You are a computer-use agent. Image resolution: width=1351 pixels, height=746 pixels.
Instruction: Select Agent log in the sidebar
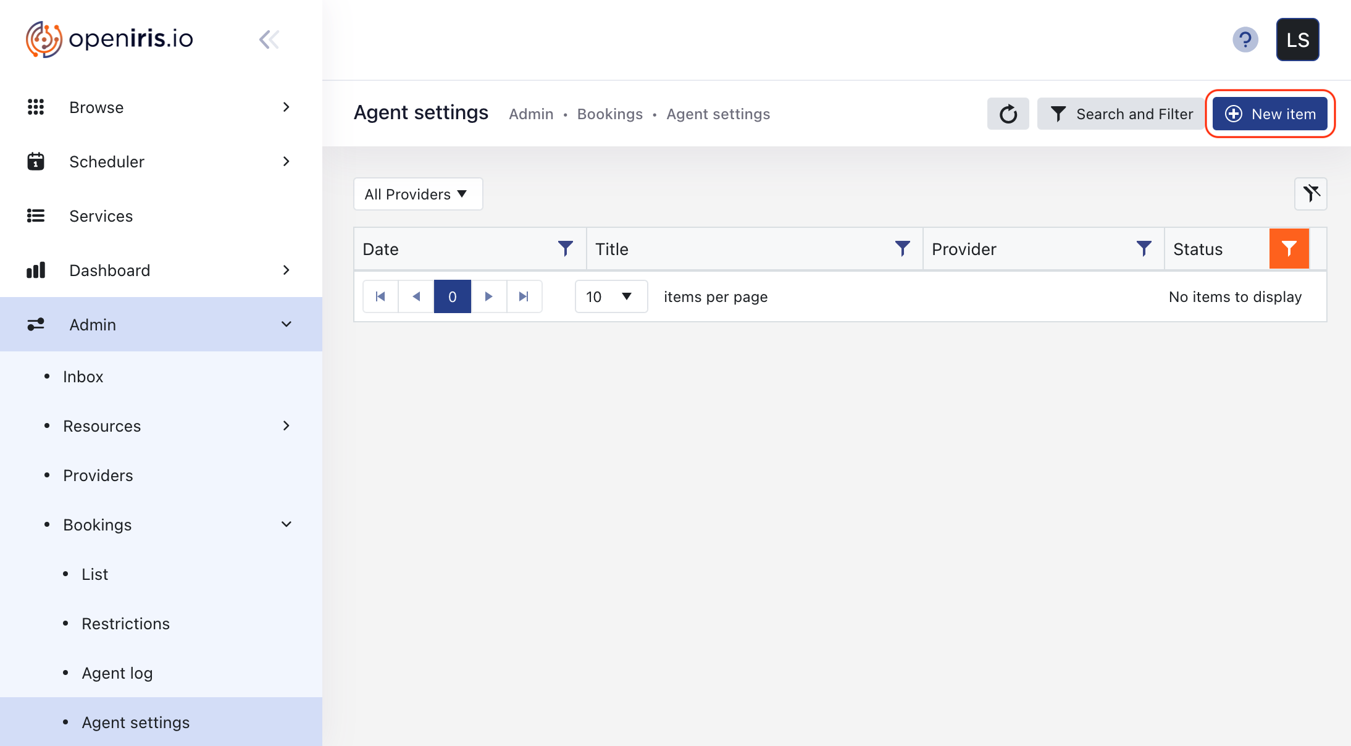[117, 673]
